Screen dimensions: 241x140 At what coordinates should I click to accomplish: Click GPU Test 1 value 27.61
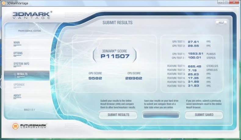coord(193,42)
